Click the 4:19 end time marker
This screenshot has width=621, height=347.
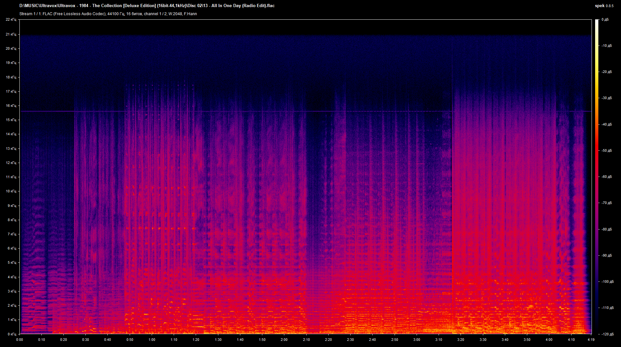pos(591,340)
